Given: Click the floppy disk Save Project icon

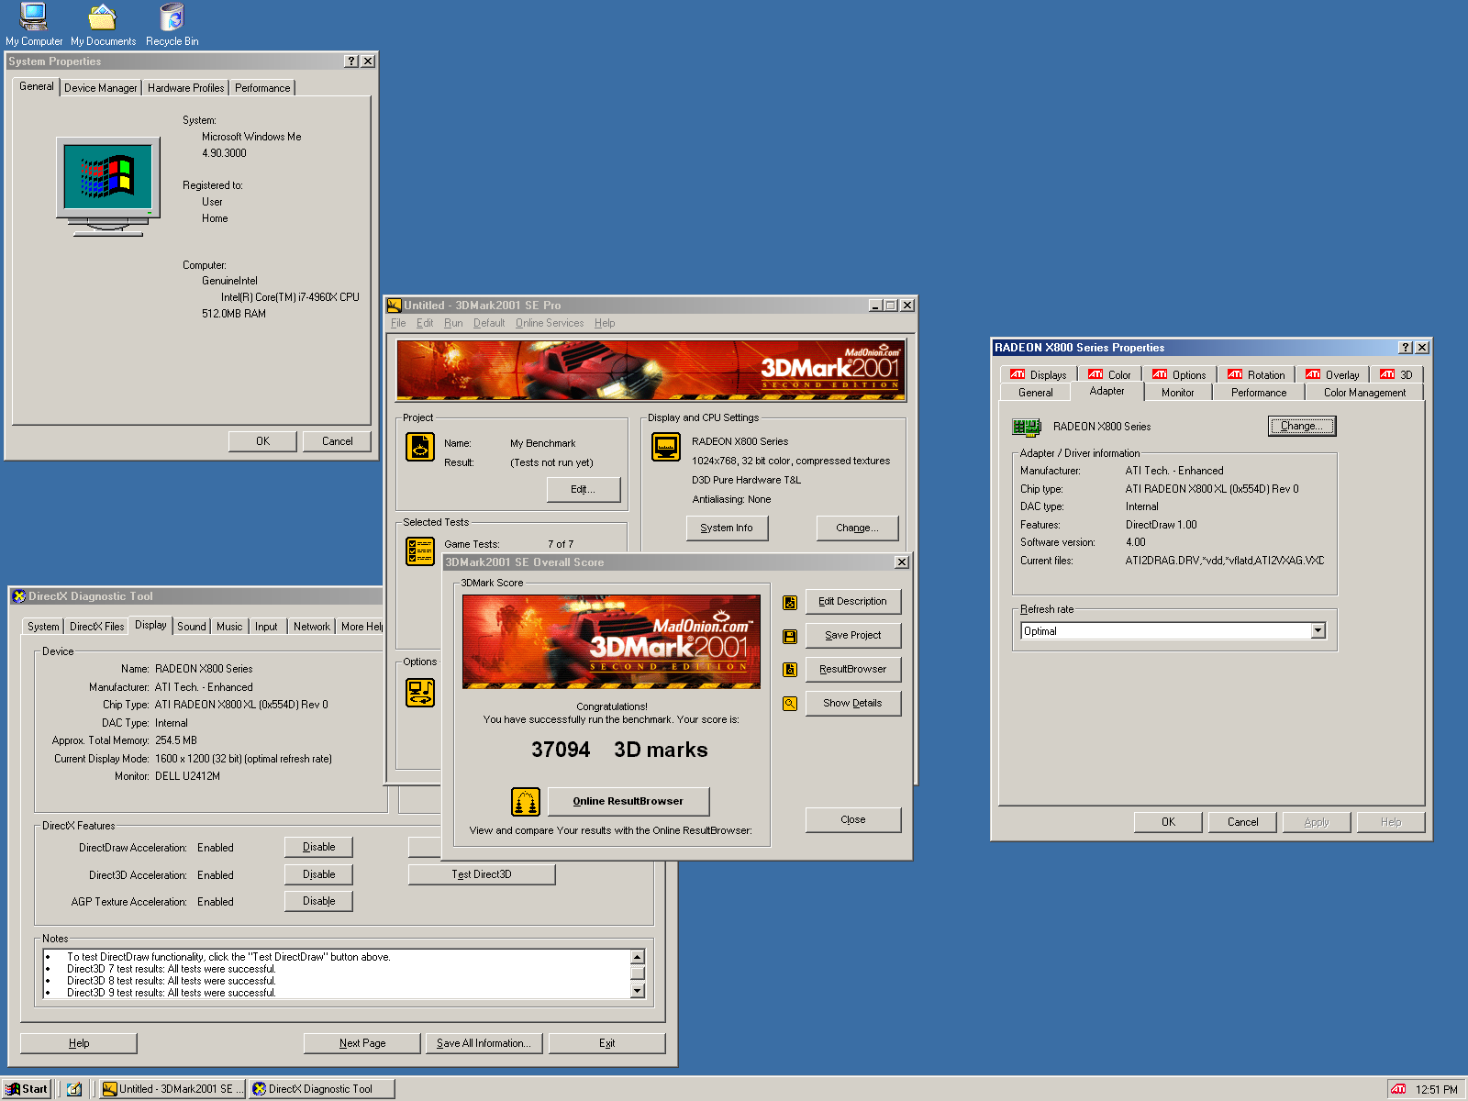Looking at the screenshot, I should click(789, 637).
